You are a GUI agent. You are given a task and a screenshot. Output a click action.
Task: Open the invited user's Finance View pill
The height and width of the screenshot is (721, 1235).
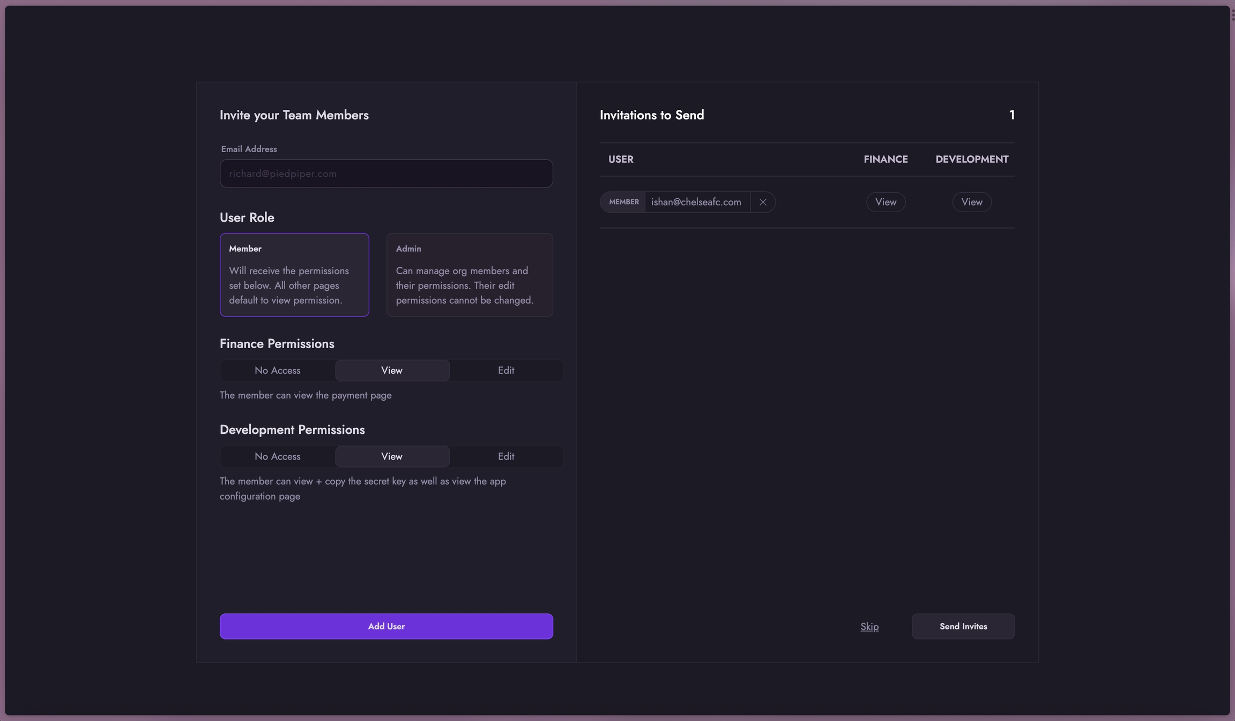(x=886, y=202)
